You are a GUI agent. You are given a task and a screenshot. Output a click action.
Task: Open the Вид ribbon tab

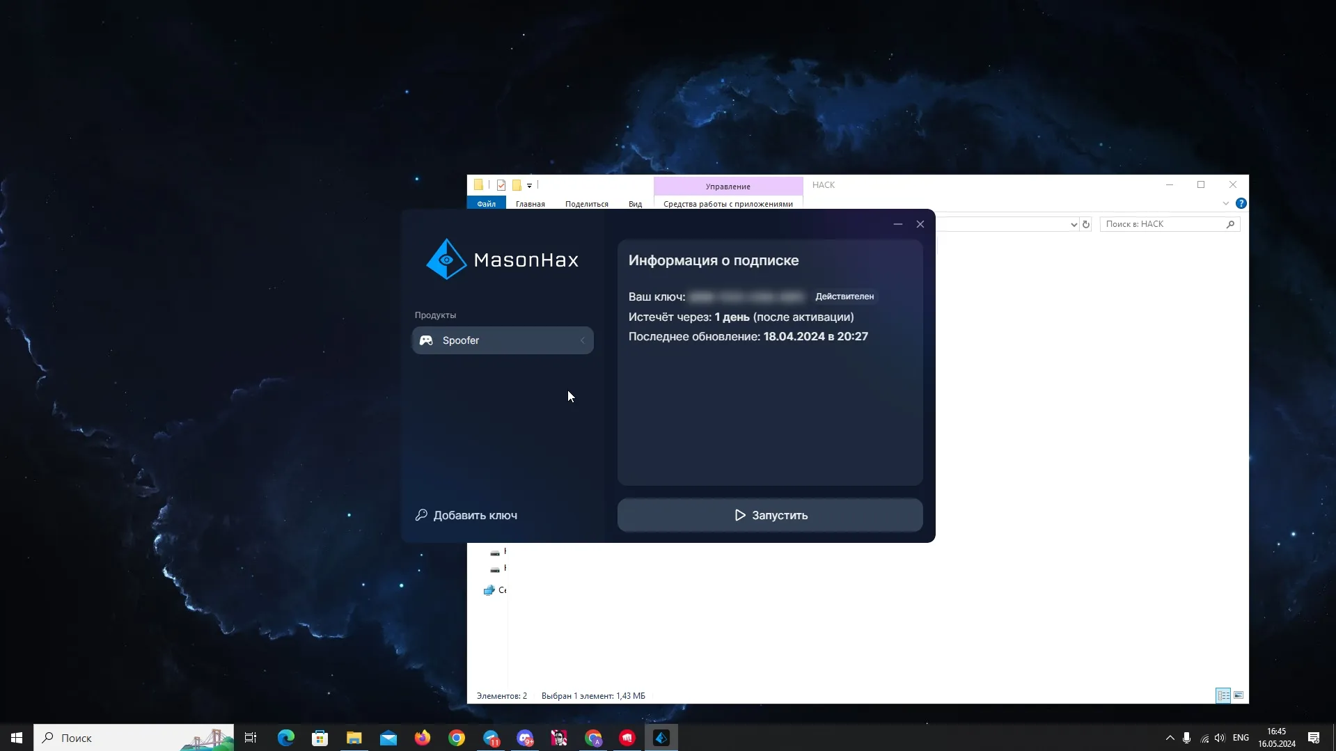pyautogui.click(x=635, y=204)
